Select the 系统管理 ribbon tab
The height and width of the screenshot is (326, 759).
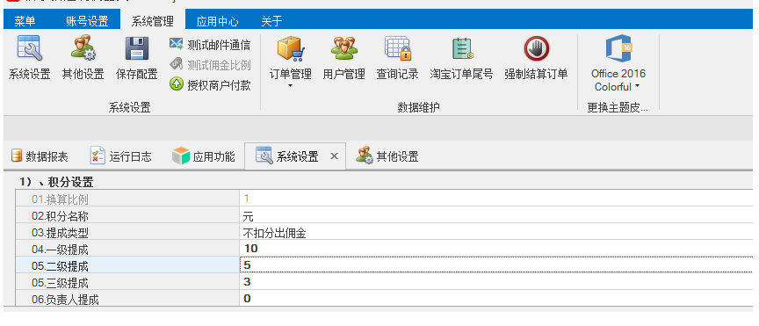pos(153,21)
